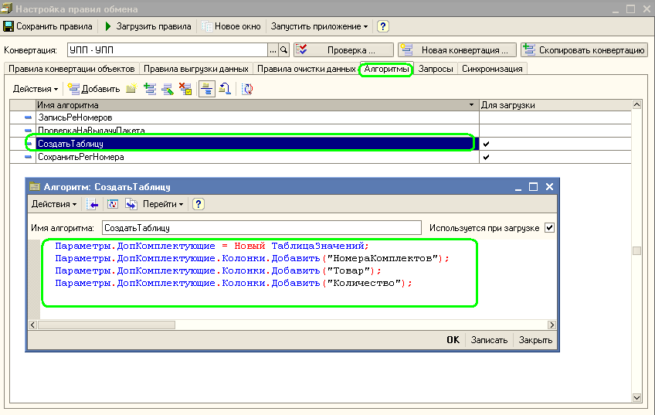Open help in the algorithm window toolbar
This screenshot has width=655, height=415.
click(x=198, y=204)
